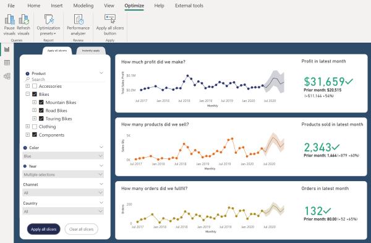The height and width of the screenshot is (243, 371).
Task: Expand Road Bikes tree node
Action: 34,110
